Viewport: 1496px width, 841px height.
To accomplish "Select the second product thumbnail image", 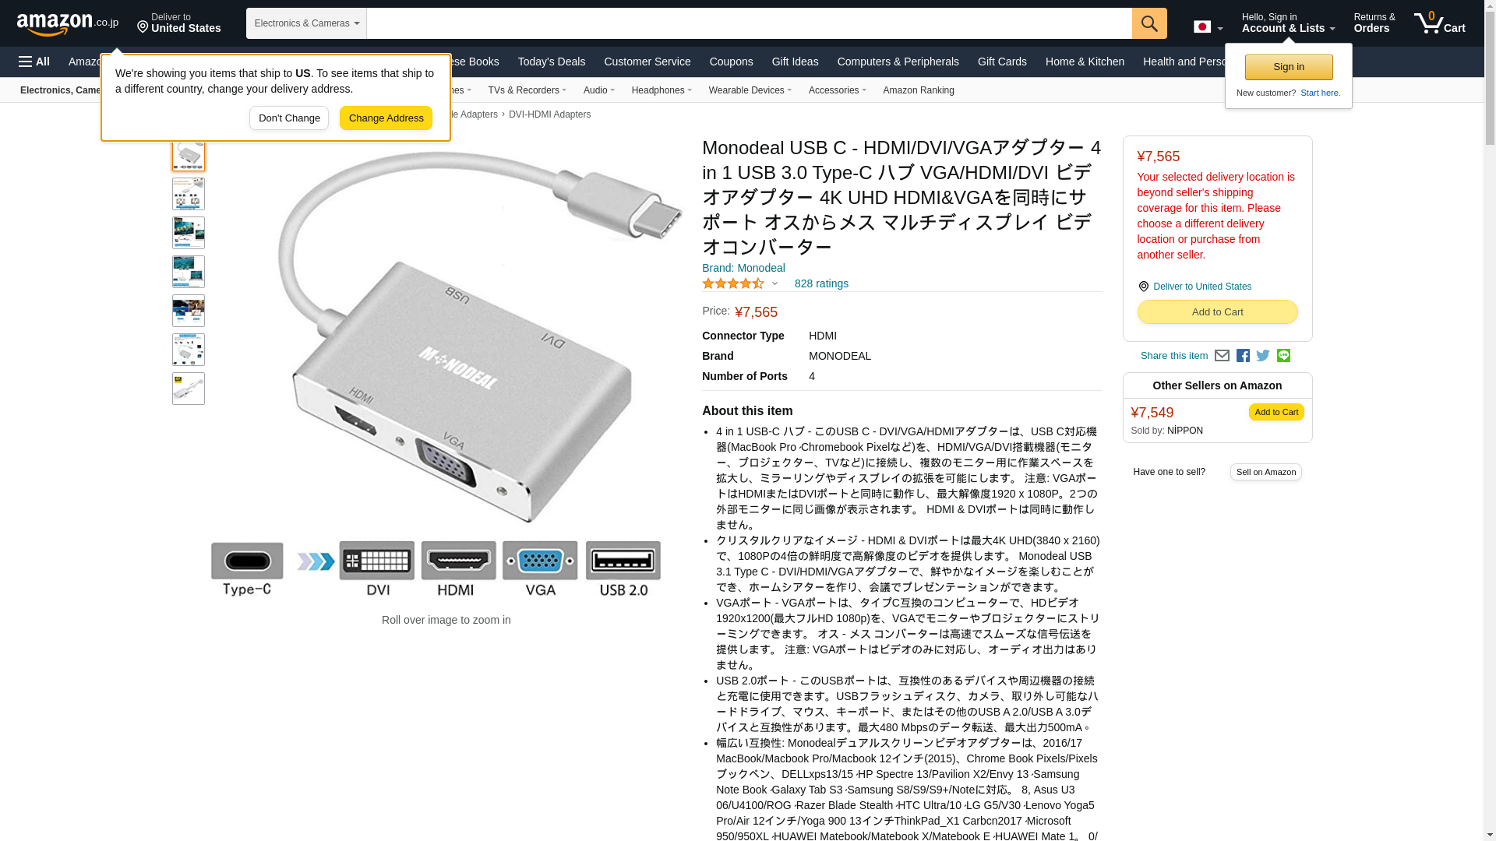I will tap(189, 194).
